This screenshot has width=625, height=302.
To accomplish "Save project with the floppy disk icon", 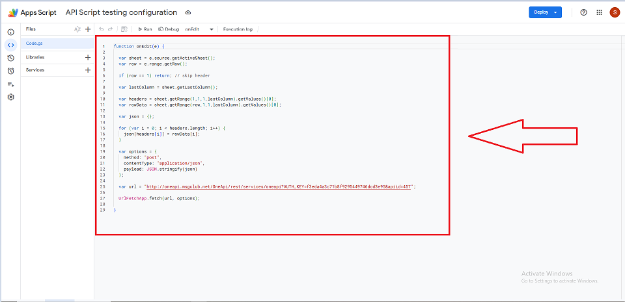I will pos(124,29).
